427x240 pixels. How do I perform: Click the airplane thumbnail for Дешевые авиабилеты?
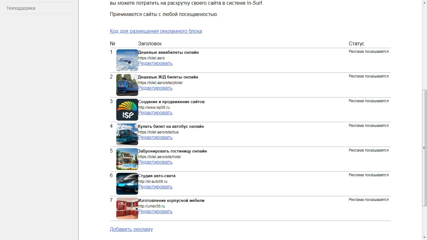127,60
